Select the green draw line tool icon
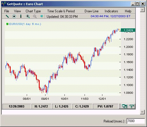The height and width of the screenshot is (127, 147). [x=7, y=16]
